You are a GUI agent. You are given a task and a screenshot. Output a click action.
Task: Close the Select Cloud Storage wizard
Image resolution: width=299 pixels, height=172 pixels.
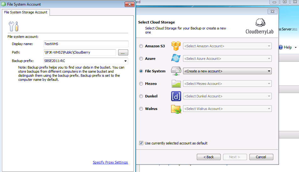coord(272,12)
